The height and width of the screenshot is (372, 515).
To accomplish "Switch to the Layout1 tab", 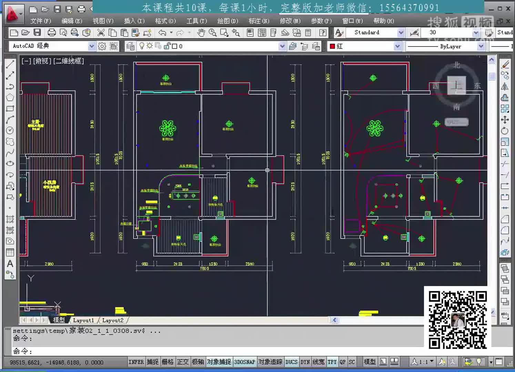I will [x=83, y=320].
